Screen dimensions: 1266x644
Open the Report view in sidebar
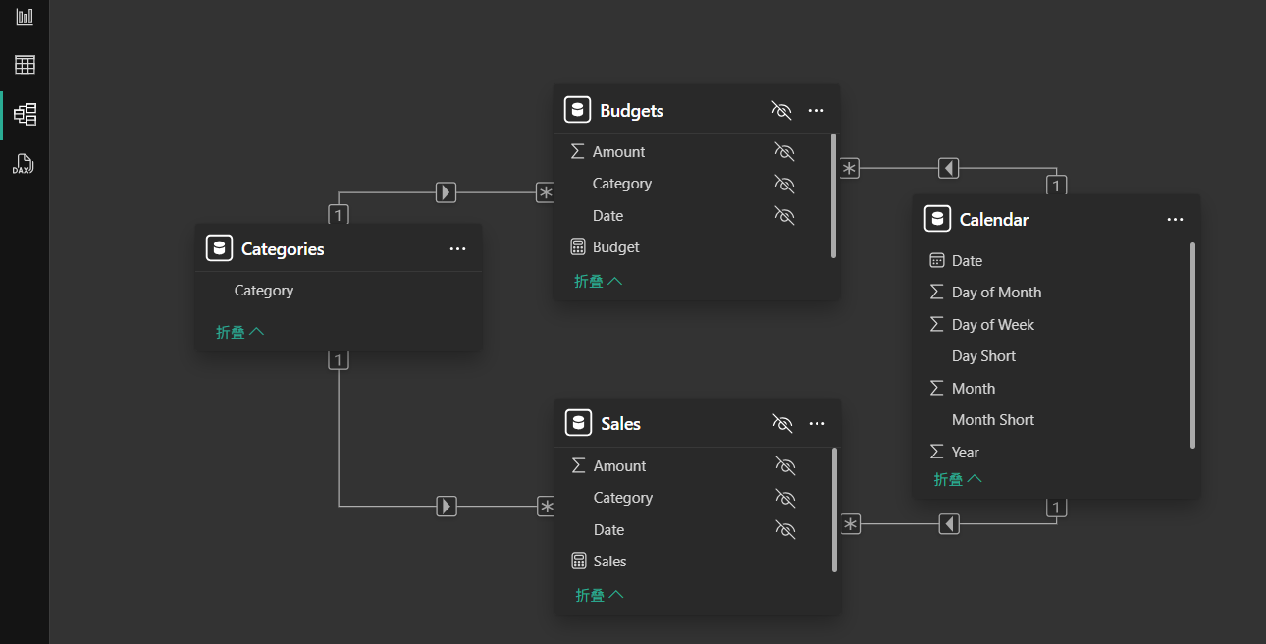point(25,17)
